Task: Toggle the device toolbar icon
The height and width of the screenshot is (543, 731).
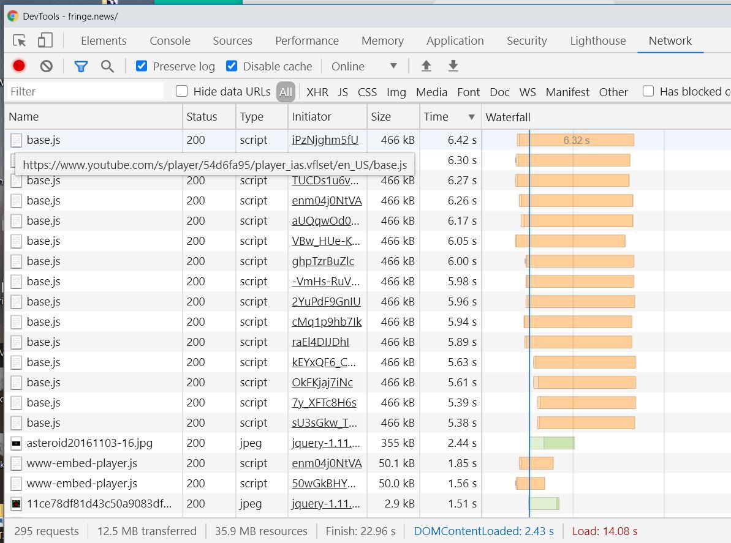Action: (x=45, y=41)
